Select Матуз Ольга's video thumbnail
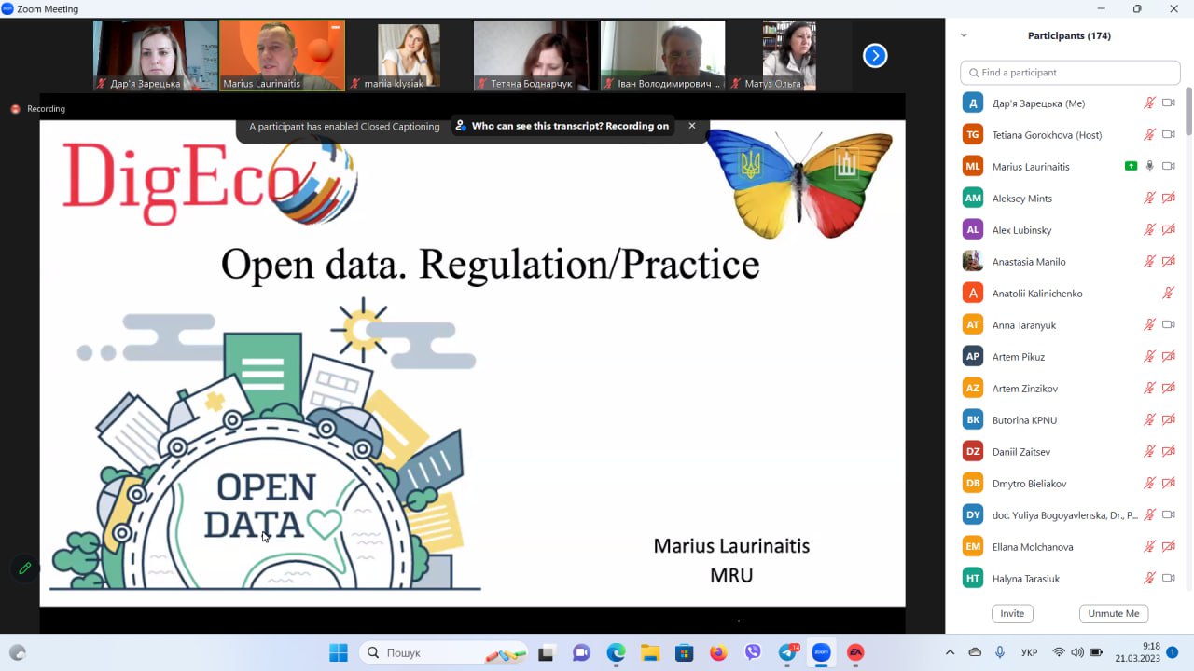Screen dimensions: 1194x671 click(x=789, y=55)
